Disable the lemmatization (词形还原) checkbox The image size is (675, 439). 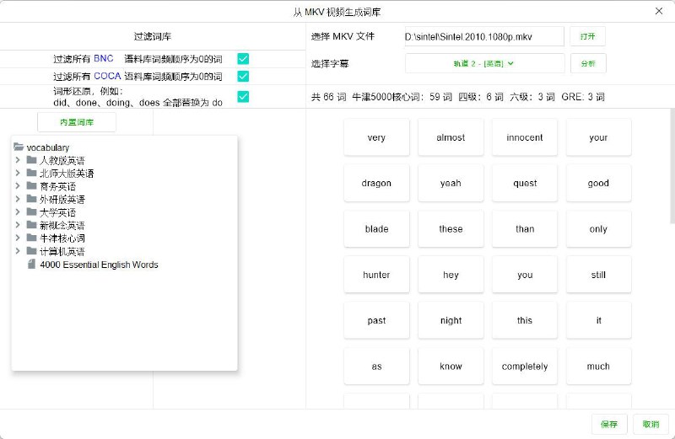click(243, 96)
